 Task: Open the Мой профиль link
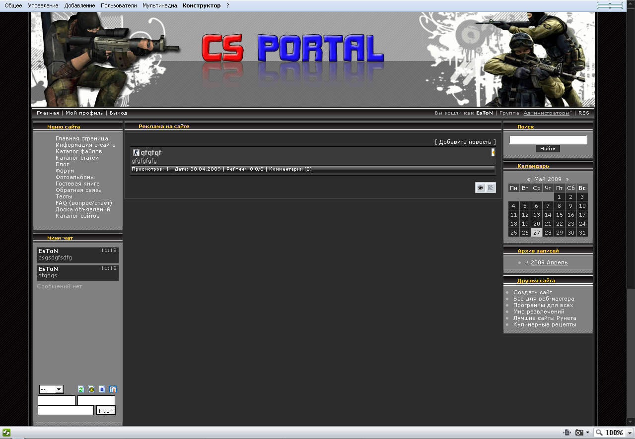click(84, 113)
